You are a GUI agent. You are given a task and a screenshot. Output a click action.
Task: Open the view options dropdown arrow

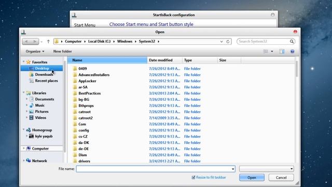pos(272,51)
